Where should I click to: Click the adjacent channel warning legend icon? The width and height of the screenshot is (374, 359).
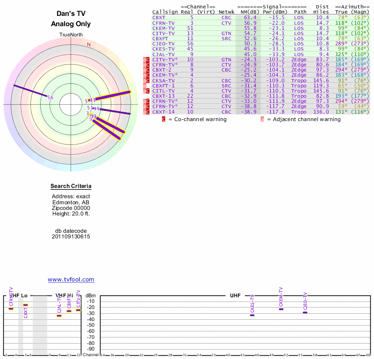262,119
